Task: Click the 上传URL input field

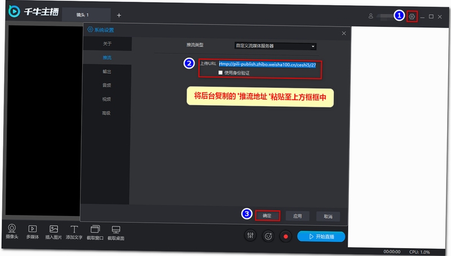Action: click(x=267, y=65)
